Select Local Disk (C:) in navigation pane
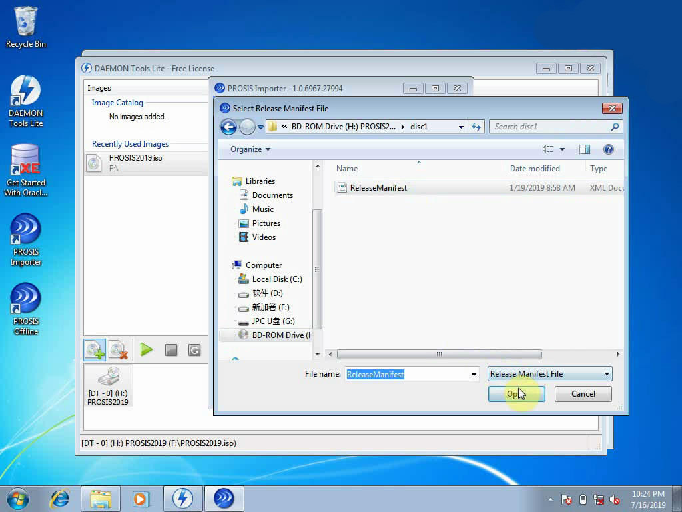 (x=276, y=279)
